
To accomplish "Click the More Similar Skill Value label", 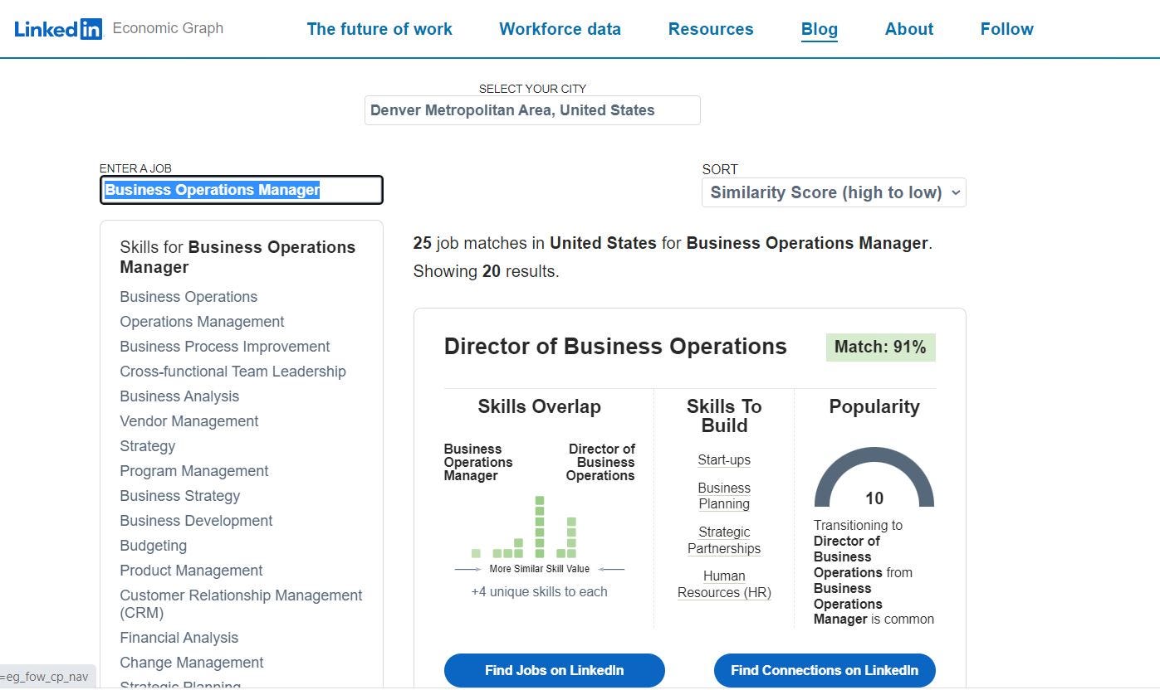I will coord(540,569).
